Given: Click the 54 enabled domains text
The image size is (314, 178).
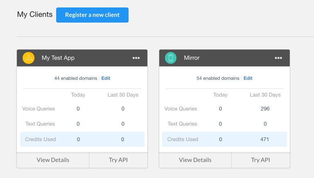Looking at the screenshot, I should [218, 78].
